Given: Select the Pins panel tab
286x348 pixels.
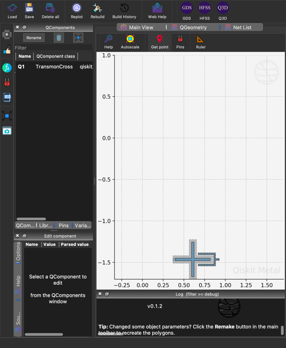Looking at the screenshot, I should [x=64, y=226].
